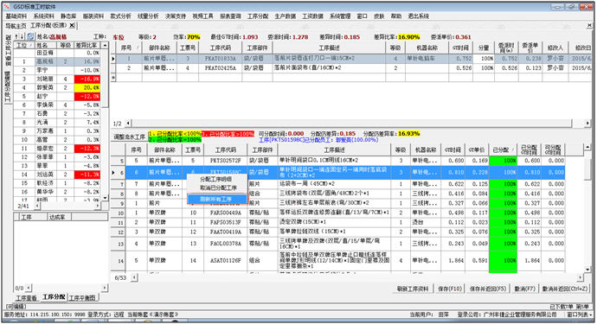The image size is (597, 324).
Task: Open the 皮肤 menu
Action: click(x=379, y=16)
